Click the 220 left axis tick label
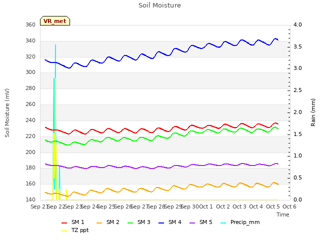Viewport: 320px width, 240px height. click(30, 136)
